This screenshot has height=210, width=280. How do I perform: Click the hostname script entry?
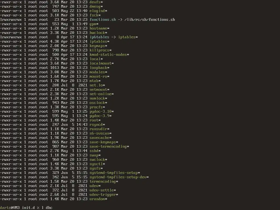coord(98,28)
